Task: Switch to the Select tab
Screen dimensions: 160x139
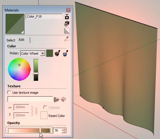Action: pos(11,40)
